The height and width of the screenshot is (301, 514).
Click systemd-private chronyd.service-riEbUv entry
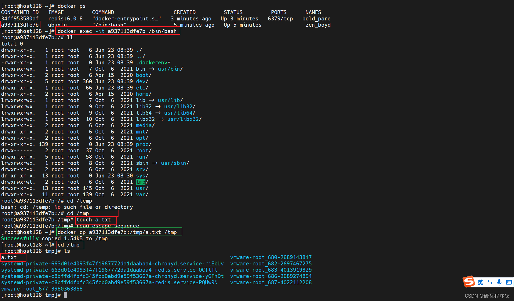click(x=112, y=264)
